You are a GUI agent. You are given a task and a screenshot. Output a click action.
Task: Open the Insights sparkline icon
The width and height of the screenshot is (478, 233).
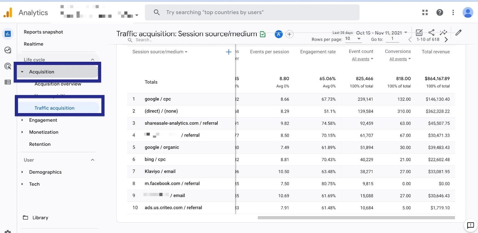(x=443, y=33)
